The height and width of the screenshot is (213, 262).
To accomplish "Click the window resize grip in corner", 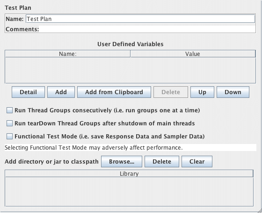I will (260, 211).
